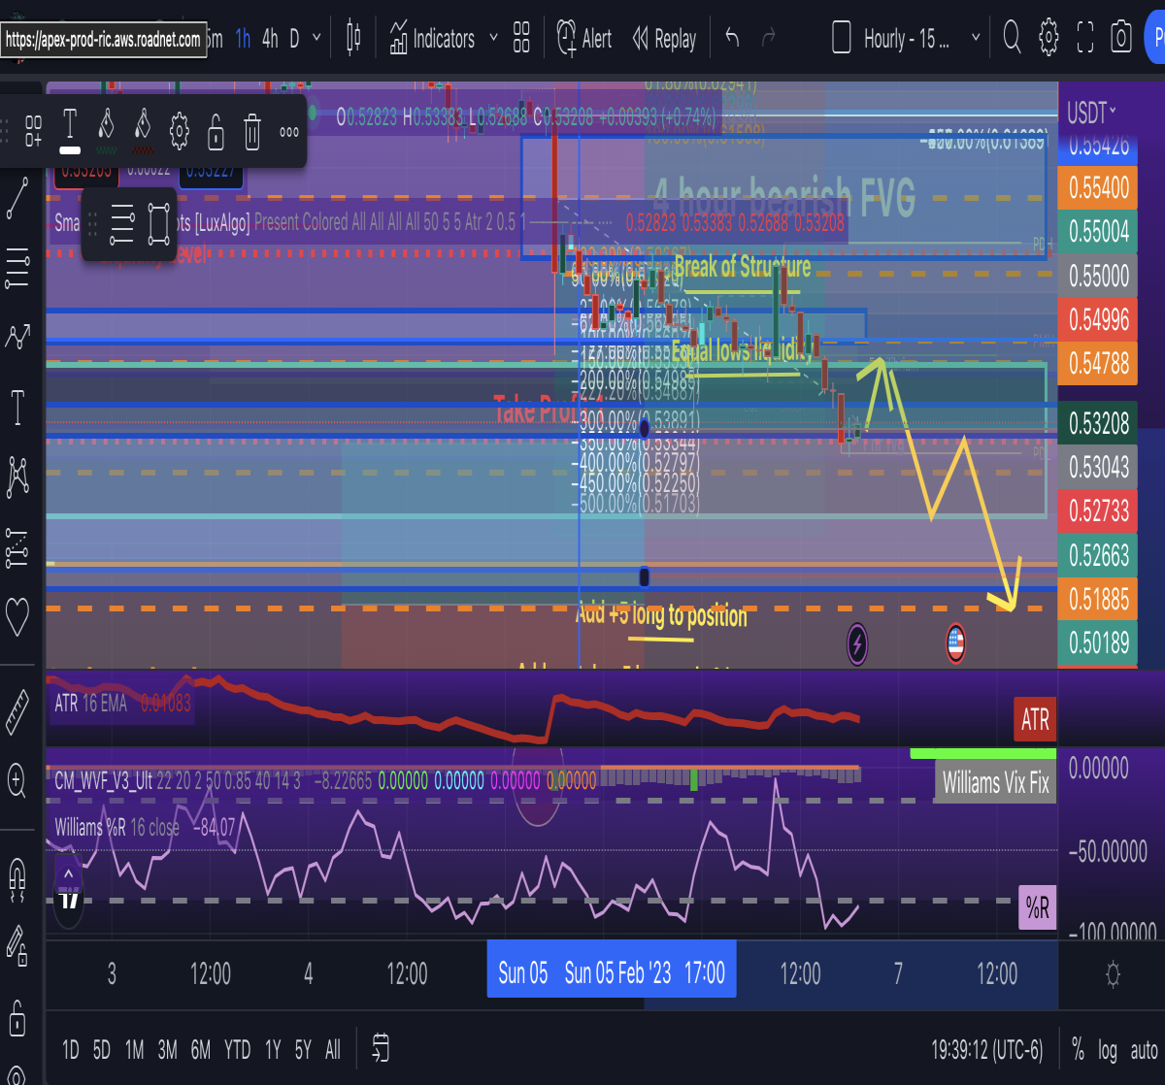Select the YTD date range

tap(237, 1049)
